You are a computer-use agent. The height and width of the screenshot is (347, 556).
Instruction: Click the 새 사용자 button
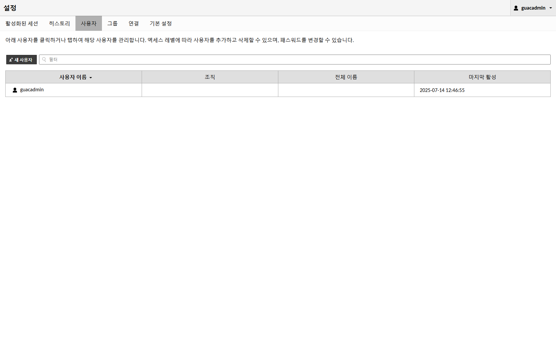pos(22,60)
